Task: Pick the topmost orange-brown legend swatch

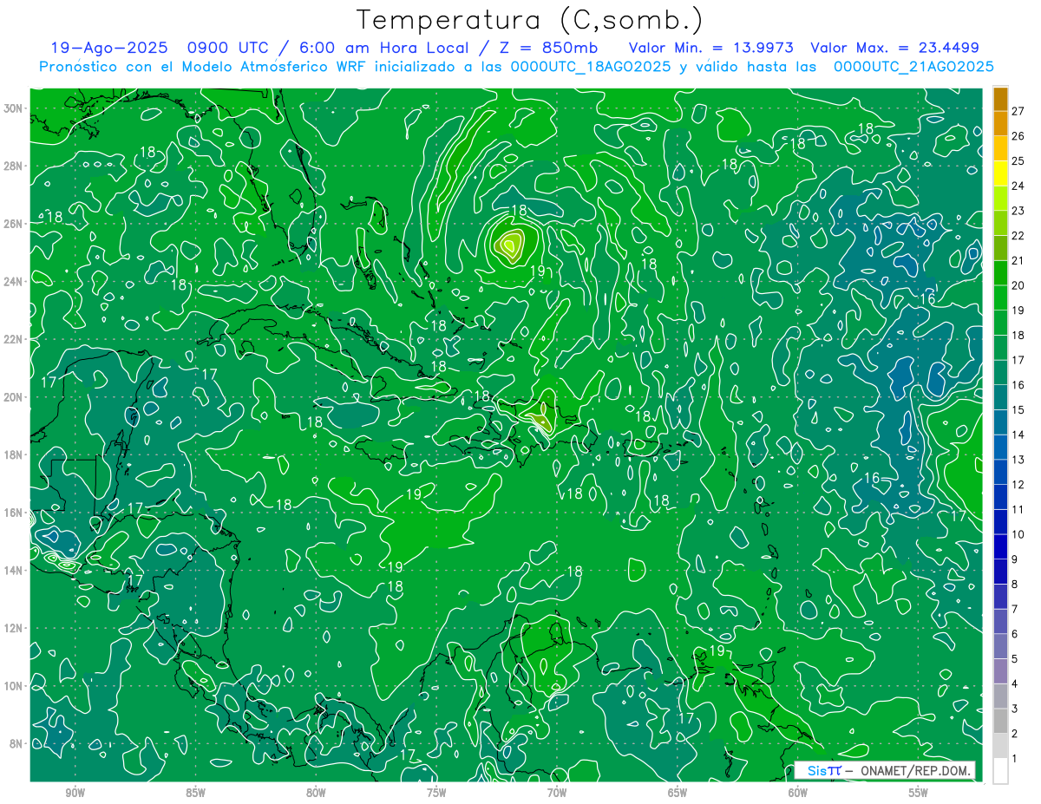Action: click(x=1000, y=99)
